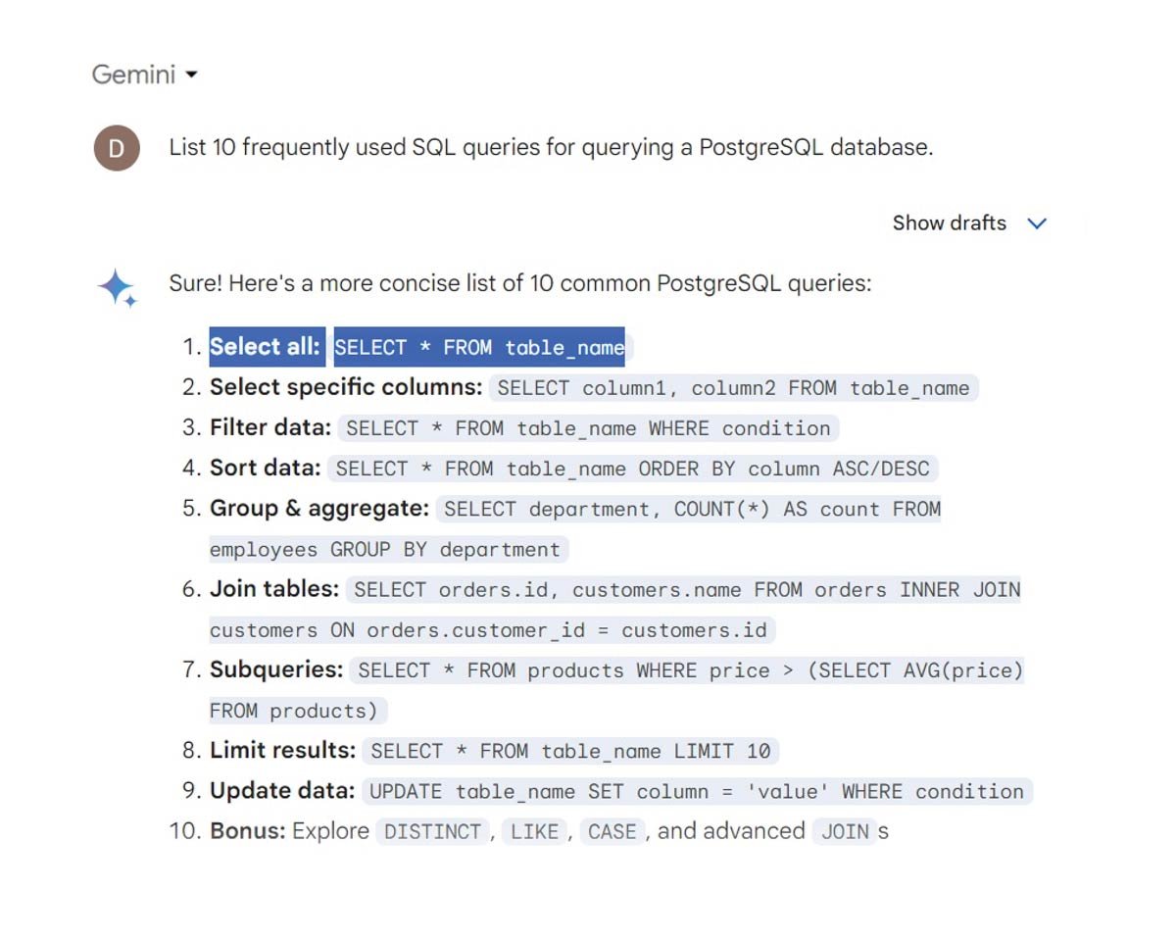The height and width of the screenshot is (941, 1176).
Task: Click the highlighted Select all heading
Action: [265, 347]
